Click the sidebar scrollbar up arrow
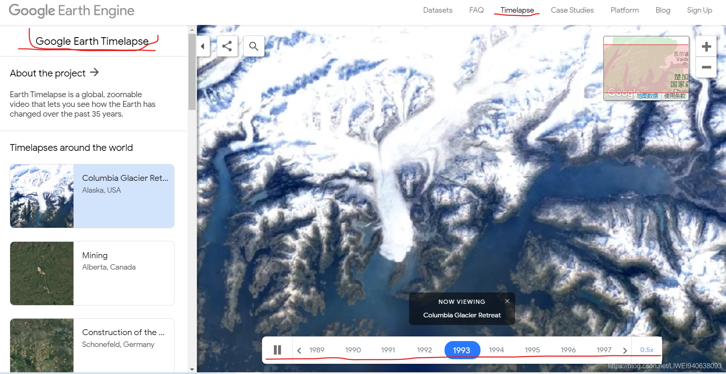726x374 pixels. (192, 30)
